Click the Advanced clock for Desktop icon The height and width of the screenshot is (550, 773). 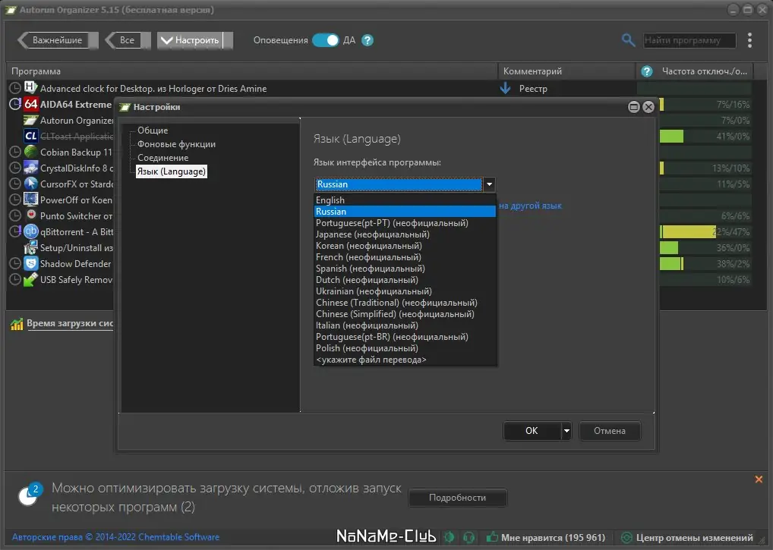click(30, 88)
